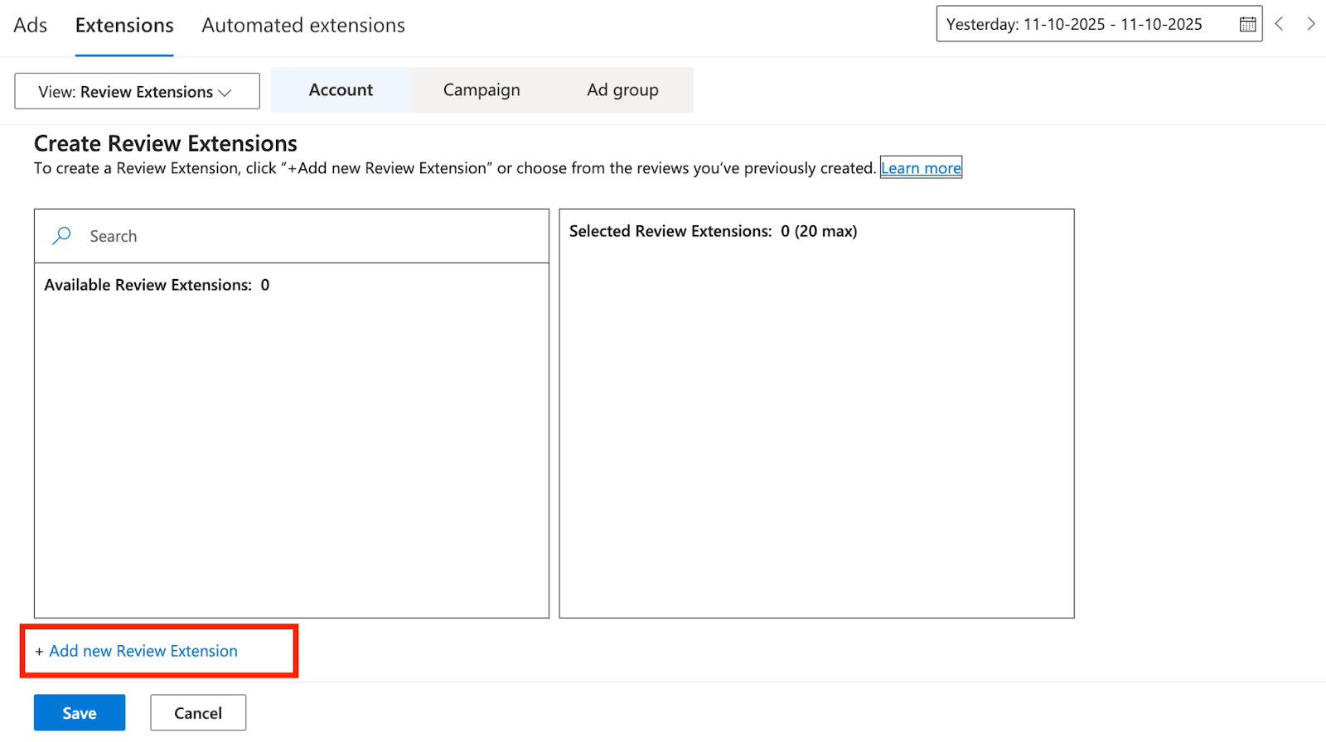Image resolution: width=1326 pixels, height=742 pixels.
Task: Open the Learn more link
Action: [x=921, y=168]
